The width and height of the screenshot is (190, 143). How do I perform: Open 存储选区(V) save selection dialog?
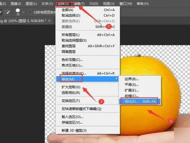[x=88, y=122]
